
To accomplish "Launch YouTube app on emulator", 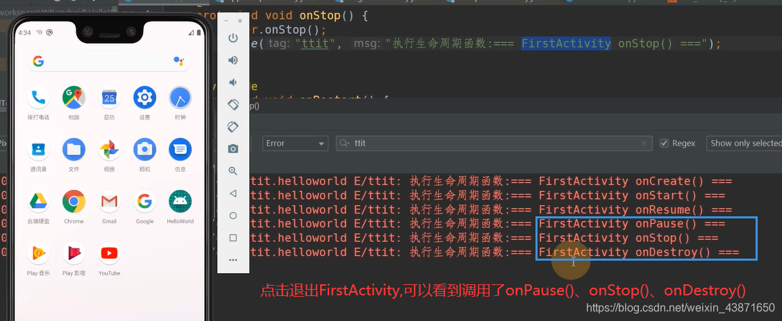I will coord(109,253).
